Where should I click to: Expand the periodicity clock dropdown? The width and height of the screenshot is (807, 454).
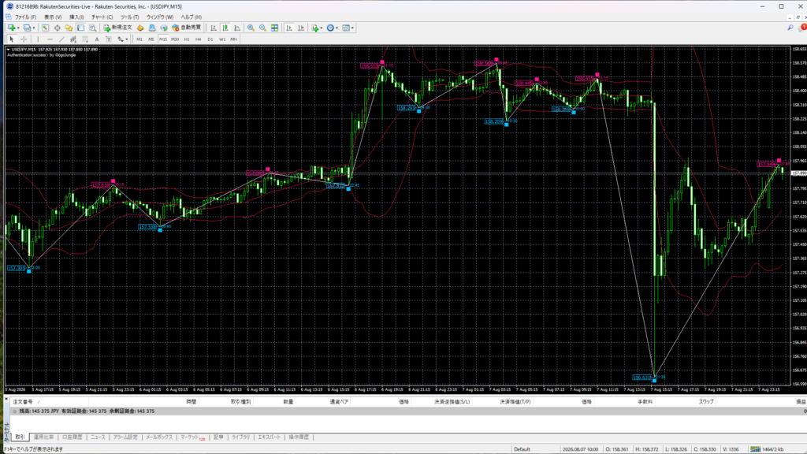337,28
